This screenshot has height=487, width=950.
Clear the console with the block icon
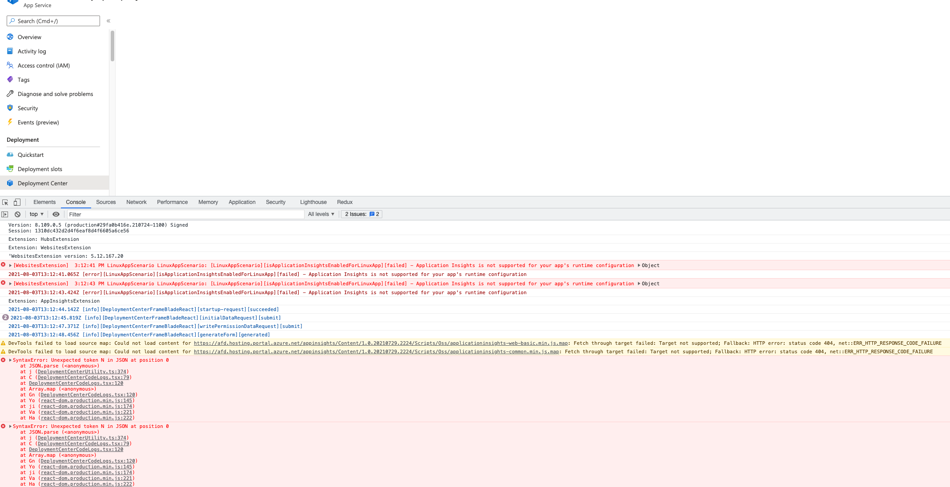pos(18,214)
